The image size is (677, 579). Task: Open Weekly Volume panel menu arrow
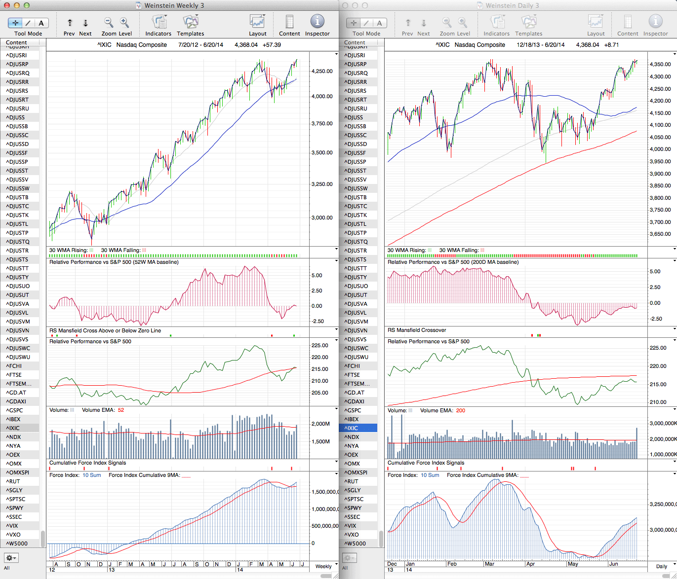point(336,409)
